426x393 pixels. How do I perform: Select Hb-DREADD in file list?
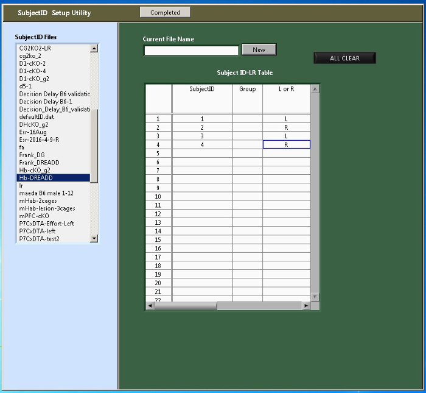point(54,178)
